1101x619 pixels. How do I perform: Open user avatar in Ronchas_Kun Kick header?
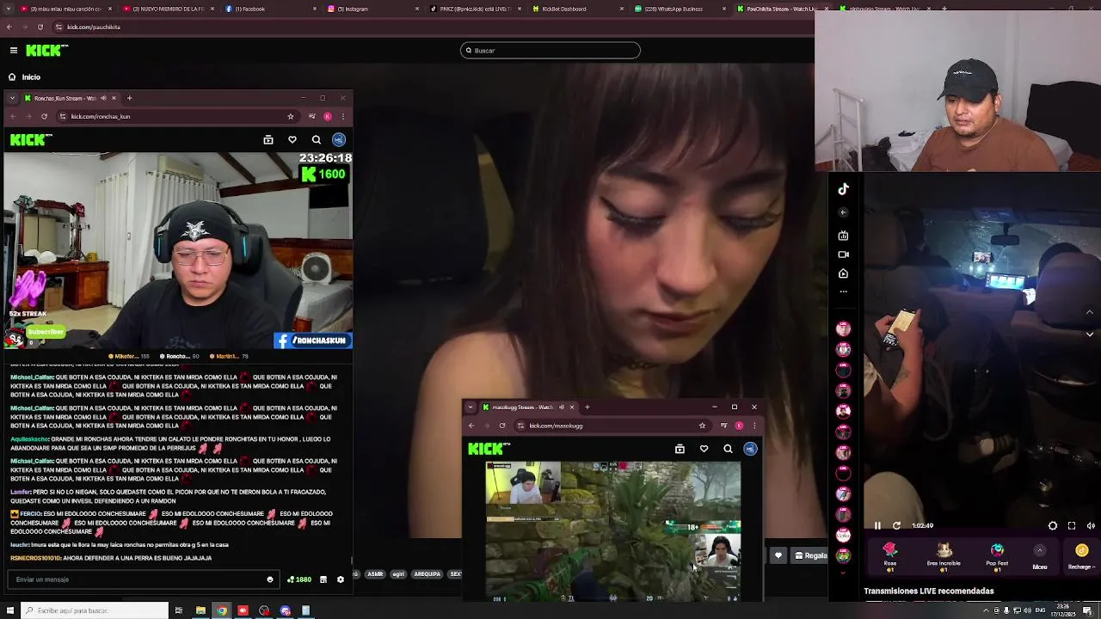click(339, 140)
